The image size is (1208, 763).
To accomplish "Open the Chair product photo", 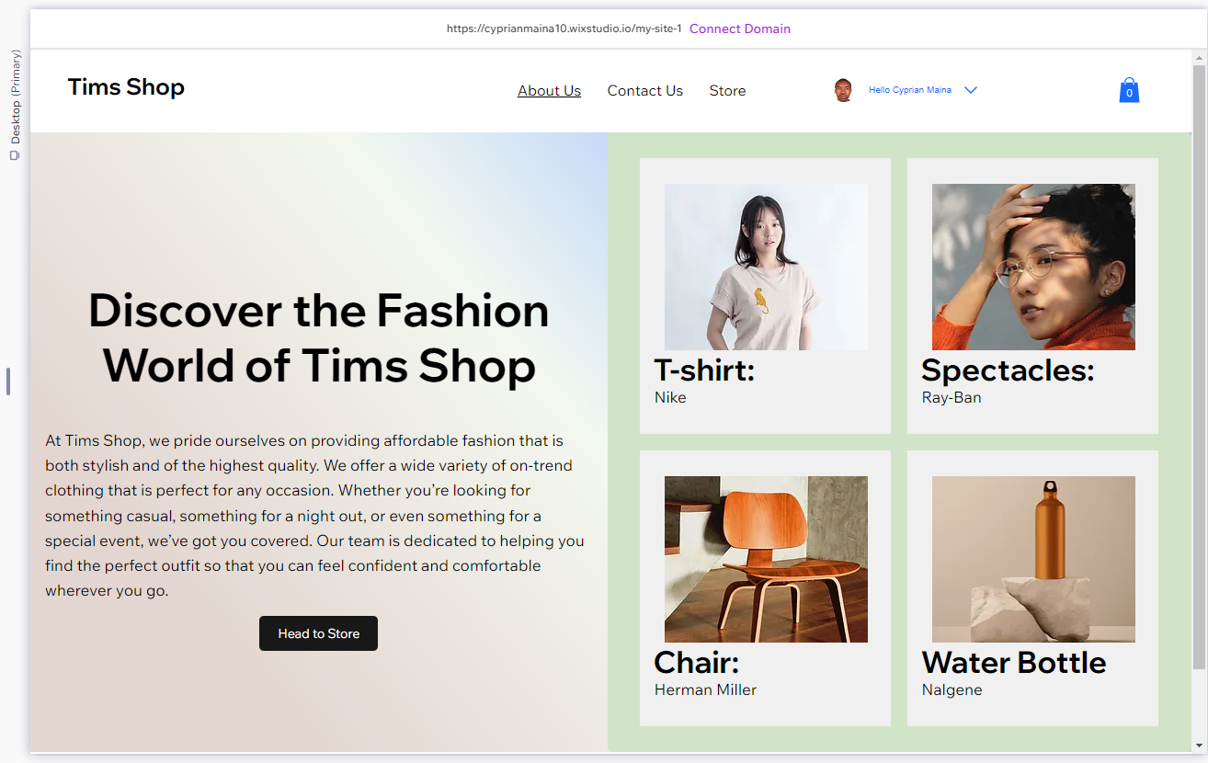I will point(766,559).
